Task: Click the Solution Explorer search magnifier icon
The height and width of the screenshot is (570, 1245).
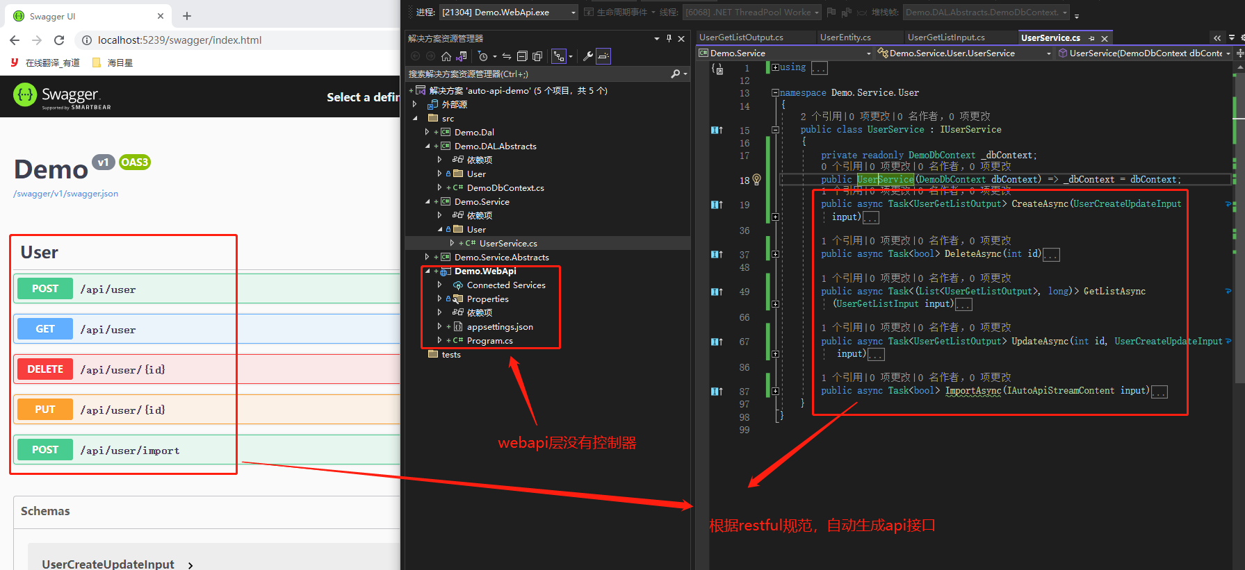Action: tap(676, 74)
